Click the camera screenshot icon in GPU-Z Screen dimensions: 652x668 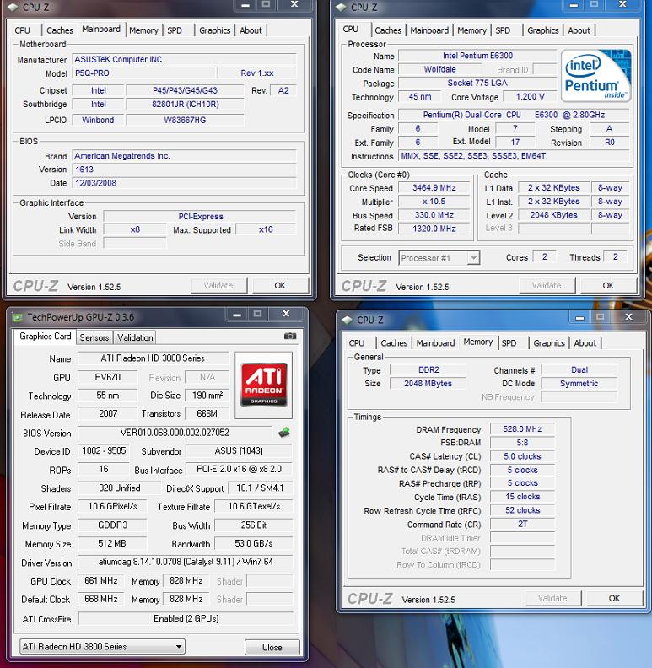(290, 337)
